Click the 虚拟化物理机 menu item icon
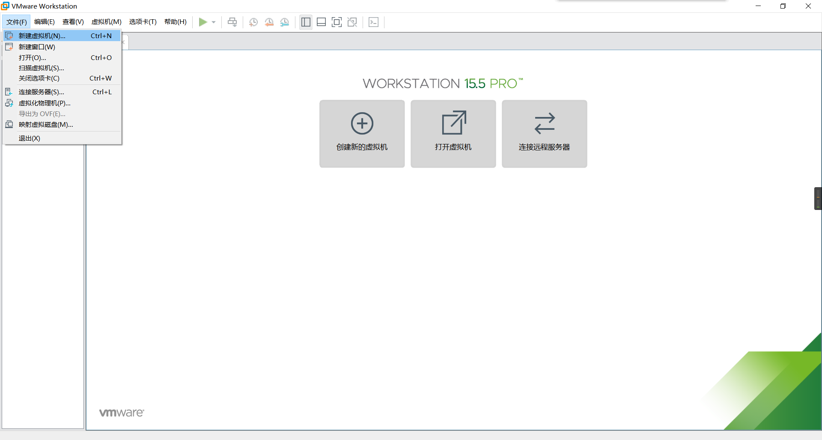The height and width of the screenshot is (440, 822). tap(9, 103)
